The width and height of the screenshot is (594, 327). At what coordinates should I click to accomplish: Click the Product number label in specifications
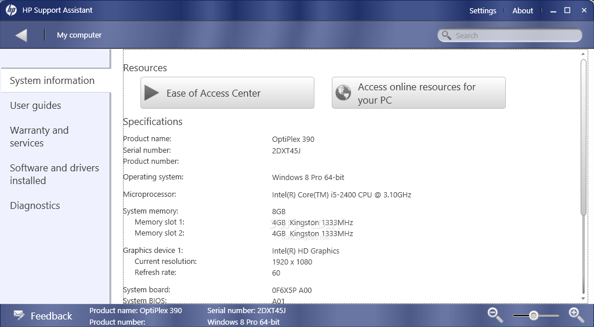(x=151, y=161)
